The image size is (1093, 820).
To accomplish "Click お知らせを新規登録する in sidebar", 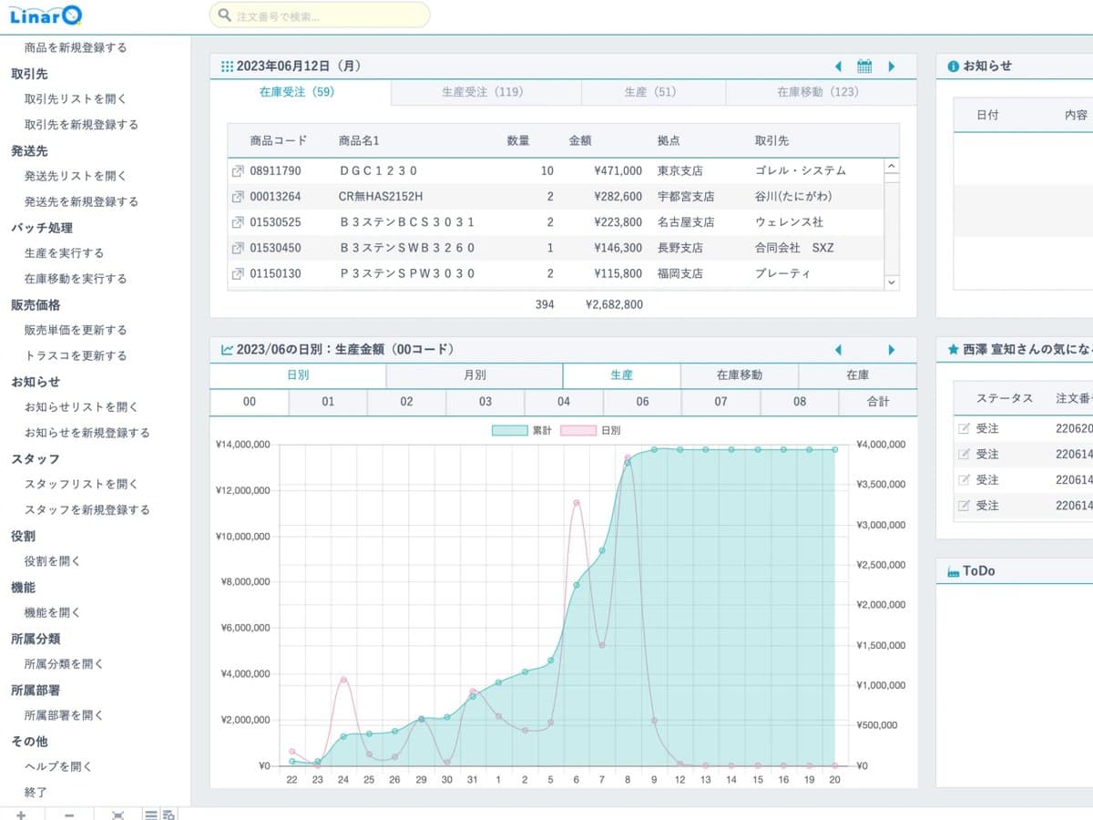I will click(x=87, y=433).
